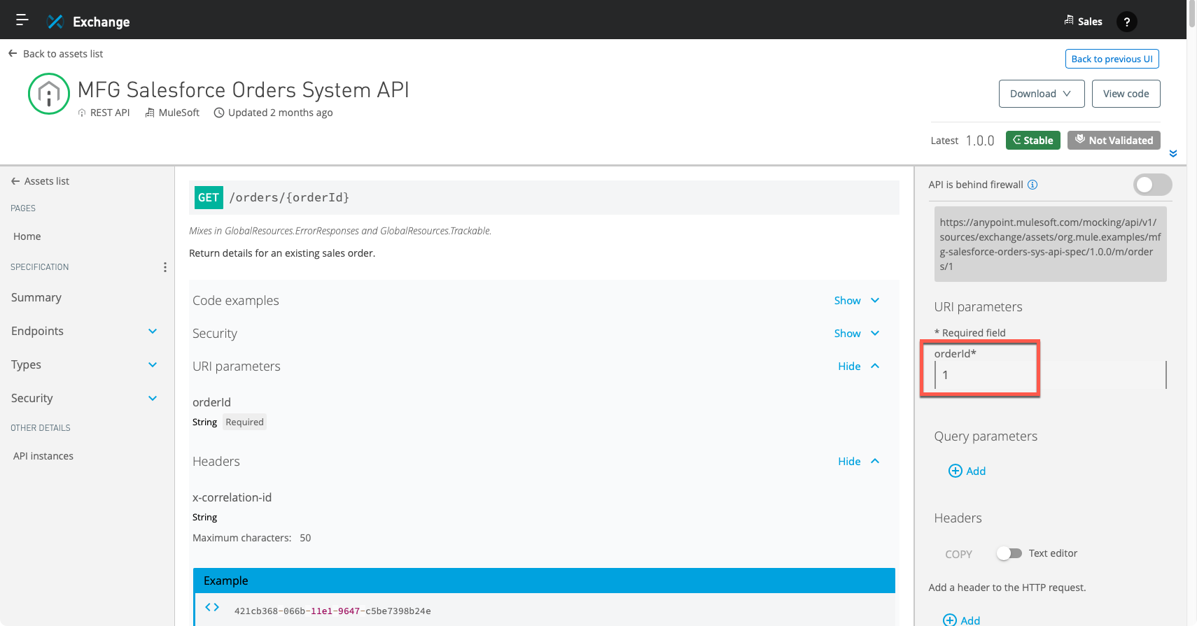Viewport: 1197px width, 626px height.
Task: Open API instances page
Action: point(43,456)
